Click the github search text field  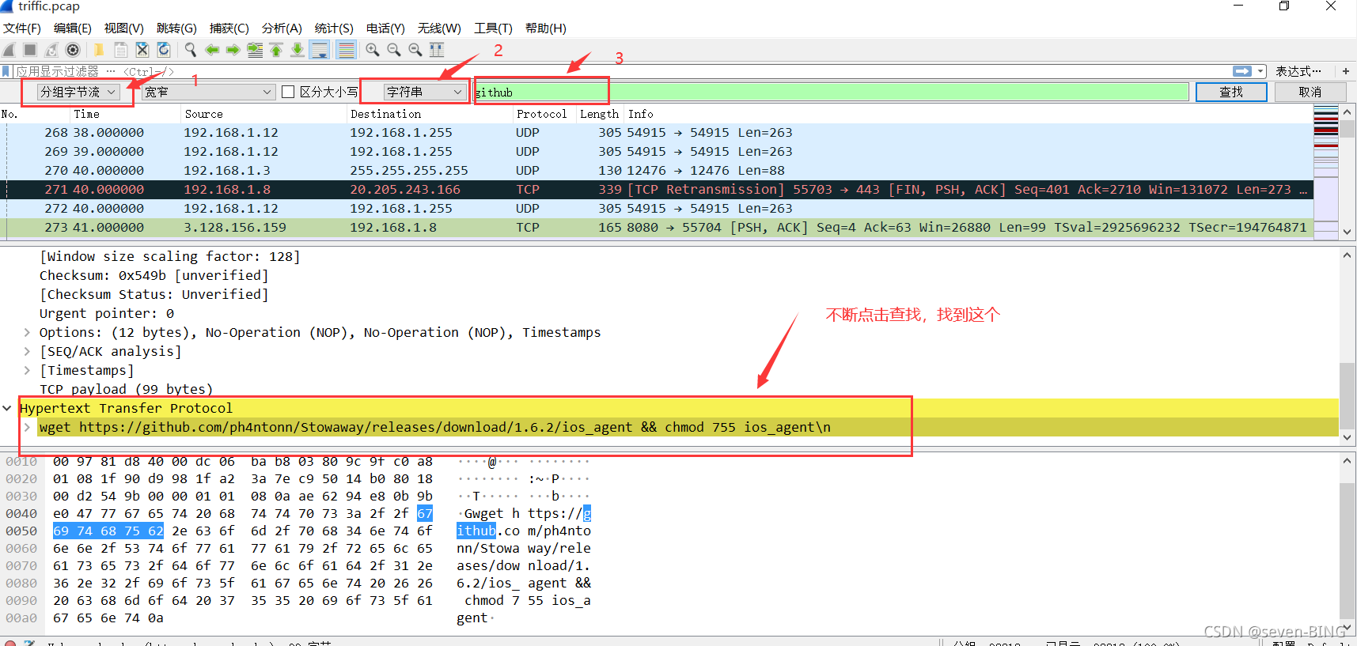pyautogui.click(x=831, y=93)
